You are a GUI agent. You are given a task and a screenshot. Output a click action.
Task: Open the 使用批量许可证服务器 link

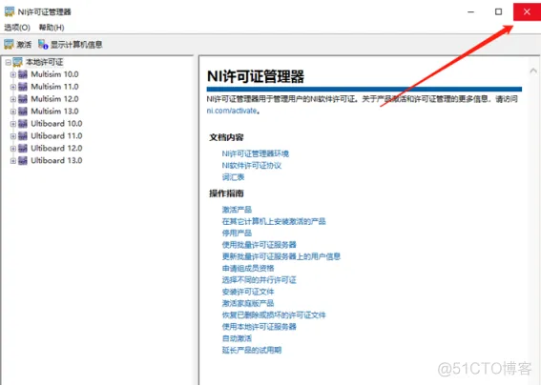pyautogui.click(x=259, y=245)
